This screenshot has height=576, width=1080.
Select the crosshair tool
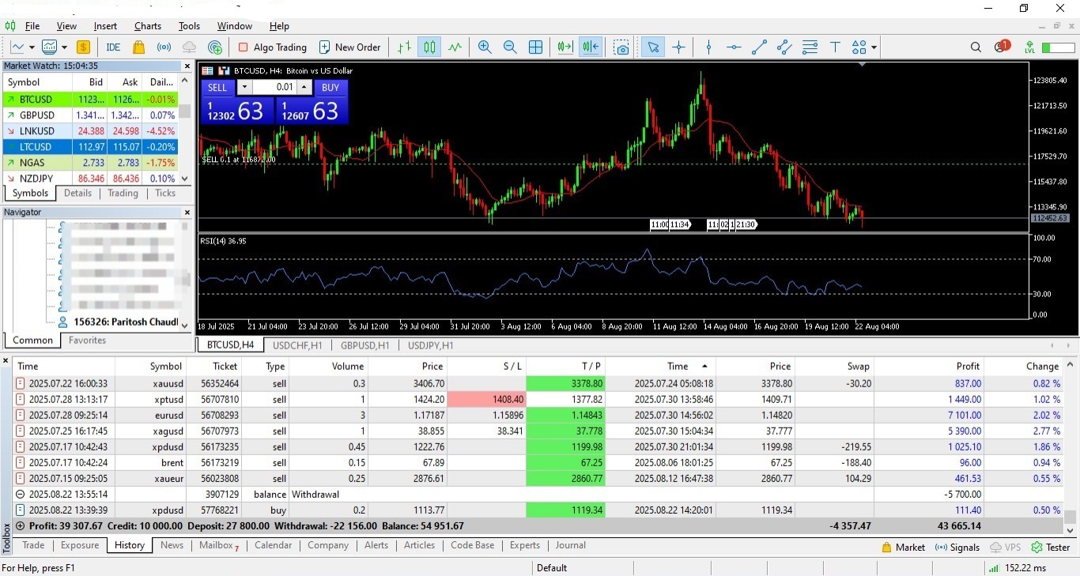point(678,47)
